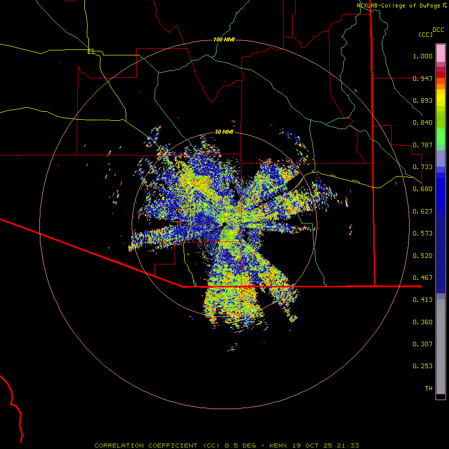
Task: Click the 0.467 color scale value
Action: (x=423, y=278)
